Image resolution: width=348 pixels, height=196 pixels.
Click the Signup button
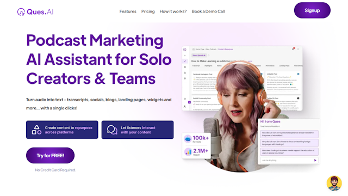312,10
